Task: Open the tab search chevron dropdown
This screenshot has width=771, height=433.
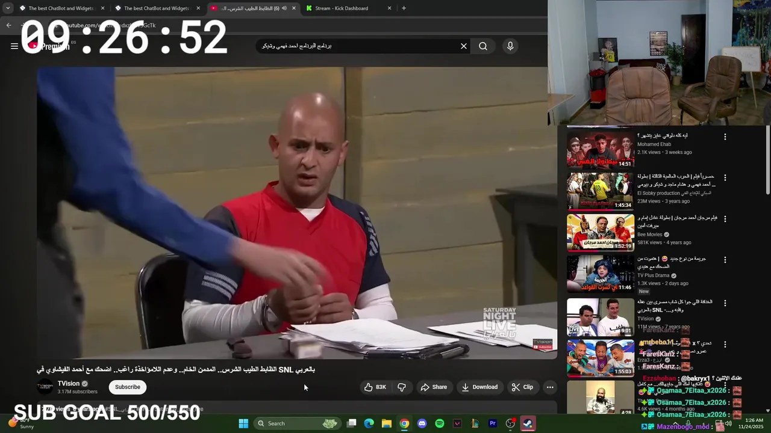Action: [x=8, y=8]
